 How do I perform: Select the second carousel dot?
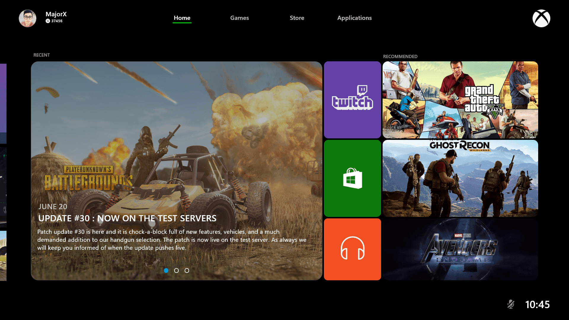(x=177, y=271)
